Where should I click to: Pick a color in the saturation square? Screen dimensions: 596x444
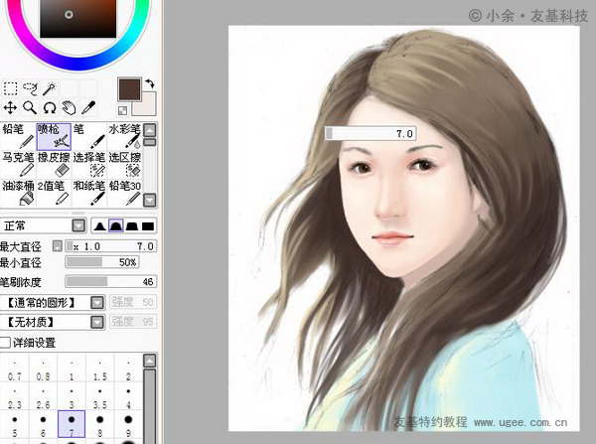77,18
